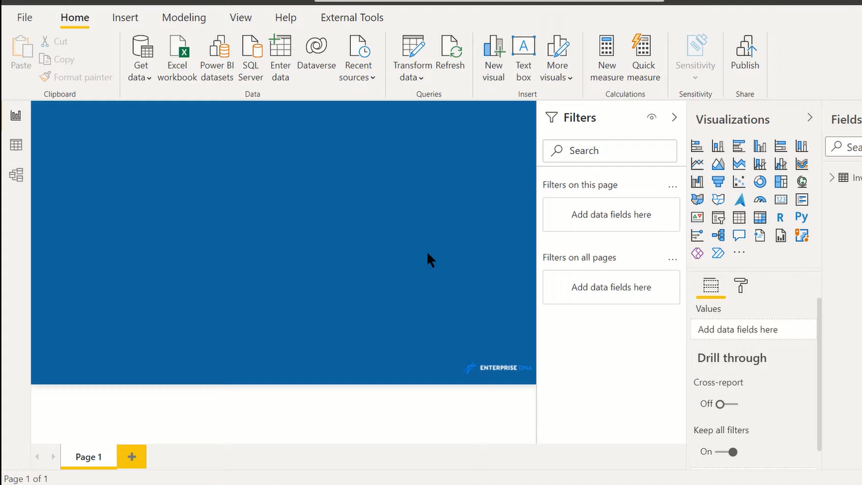Image resolution: width=862 pixels, height=485 pixels.
Task: Select the Filled map visual
Action: pyautogui.click(x=697, y=199)
